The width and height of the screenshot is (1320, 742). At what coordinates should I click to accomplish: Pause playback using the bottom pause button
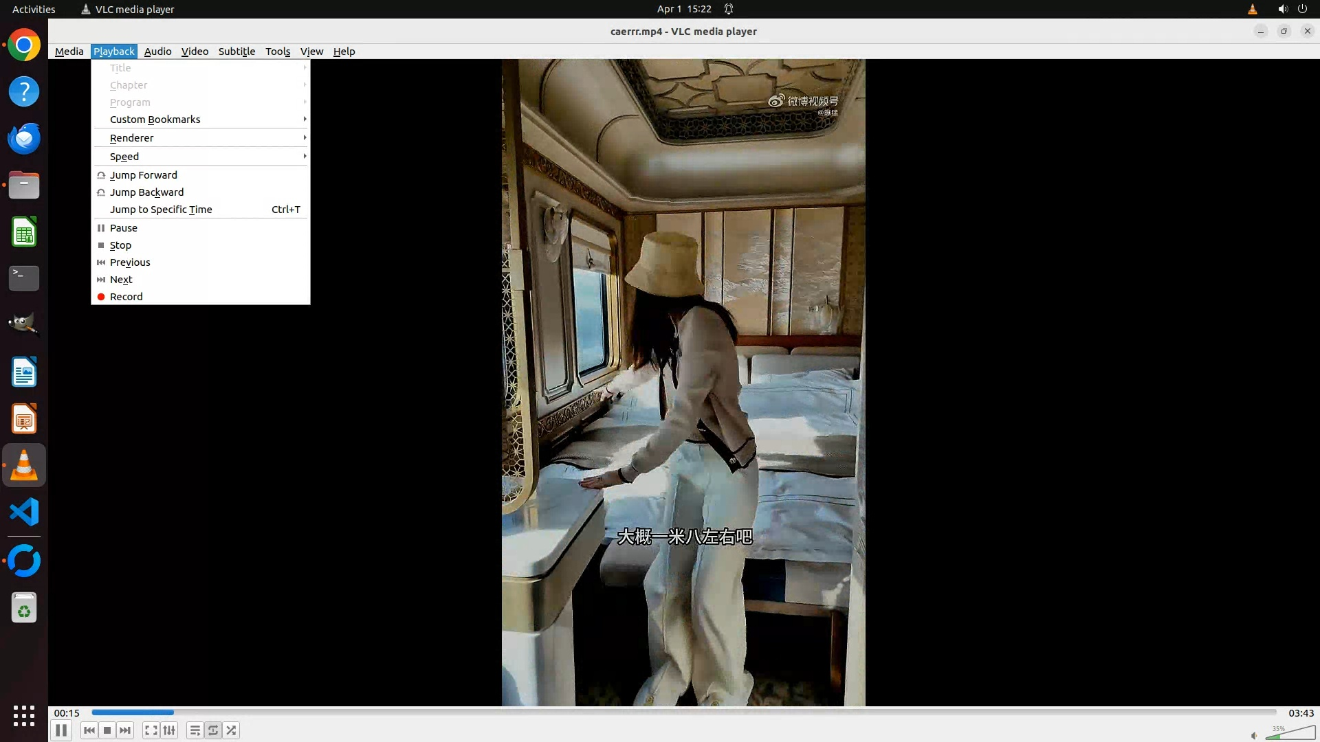coord(60,730)
